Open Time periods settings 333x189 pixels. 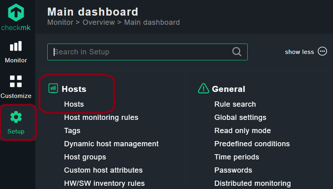[x=236, y=157]
